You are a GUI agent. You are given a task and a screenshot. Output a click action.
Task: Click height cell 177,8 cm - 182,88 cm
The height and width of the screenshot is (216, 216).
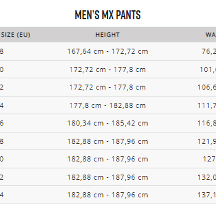[x=108, y=105]
